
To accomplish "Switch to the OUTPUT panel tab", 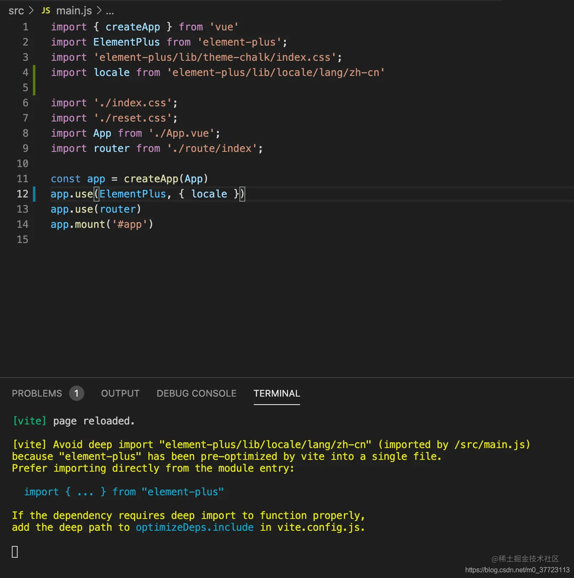I will [120, 393].
